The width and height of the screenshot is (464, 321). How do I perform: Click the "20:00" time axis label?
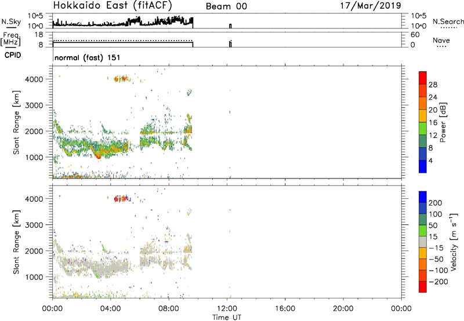[x=343, y=309]
